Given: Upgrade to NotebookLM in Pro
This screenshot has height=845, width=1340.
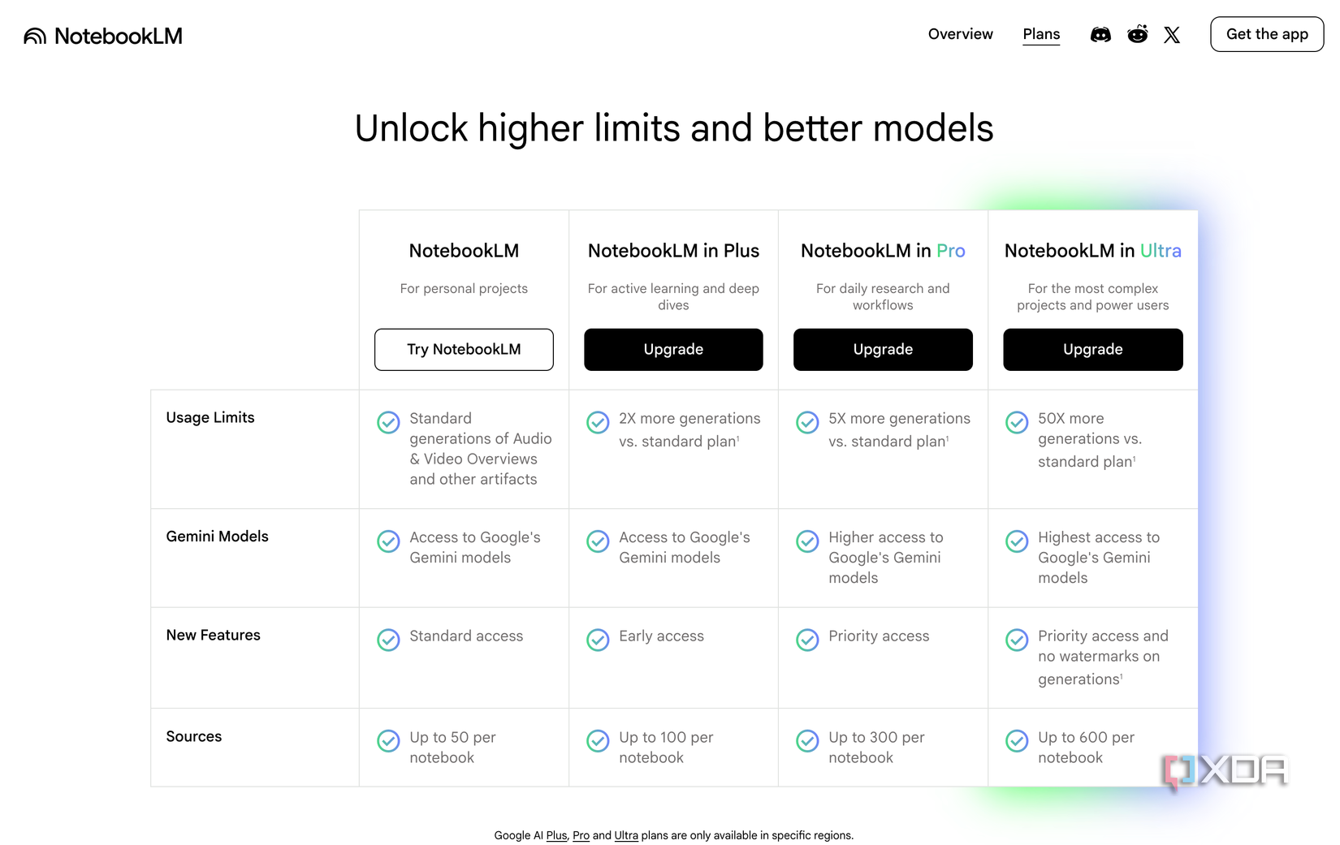Looking at the screenshot, I should pyautogui.click(x=883, y=350).
